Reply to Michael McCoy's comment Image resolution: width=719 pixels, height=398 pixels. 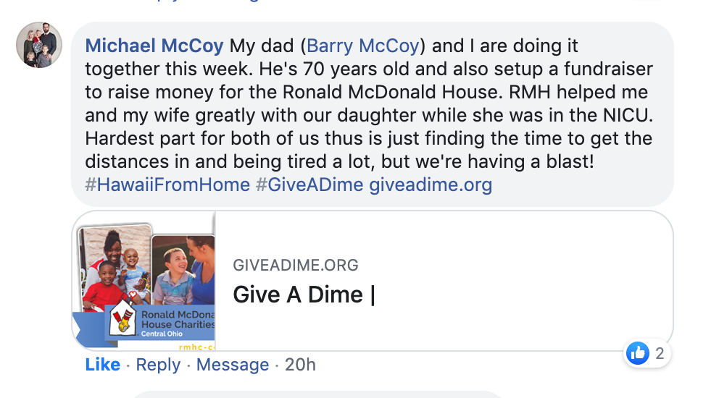click(158, 365)
